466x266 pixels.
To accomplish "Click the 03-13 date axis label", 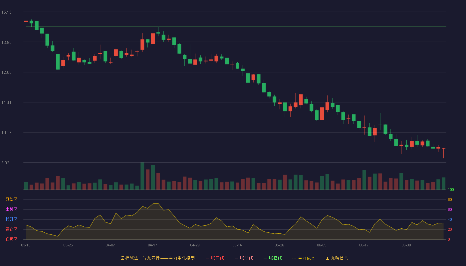I will [x=26, y=245].
